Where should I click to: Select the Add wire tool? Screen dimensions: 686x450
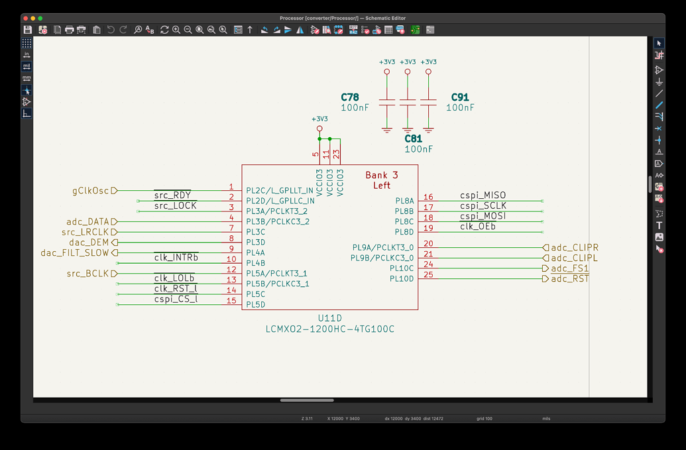(659, 93)
